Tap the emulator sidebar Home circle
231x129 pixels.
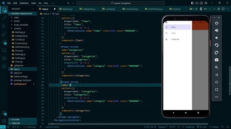[217, 82]
